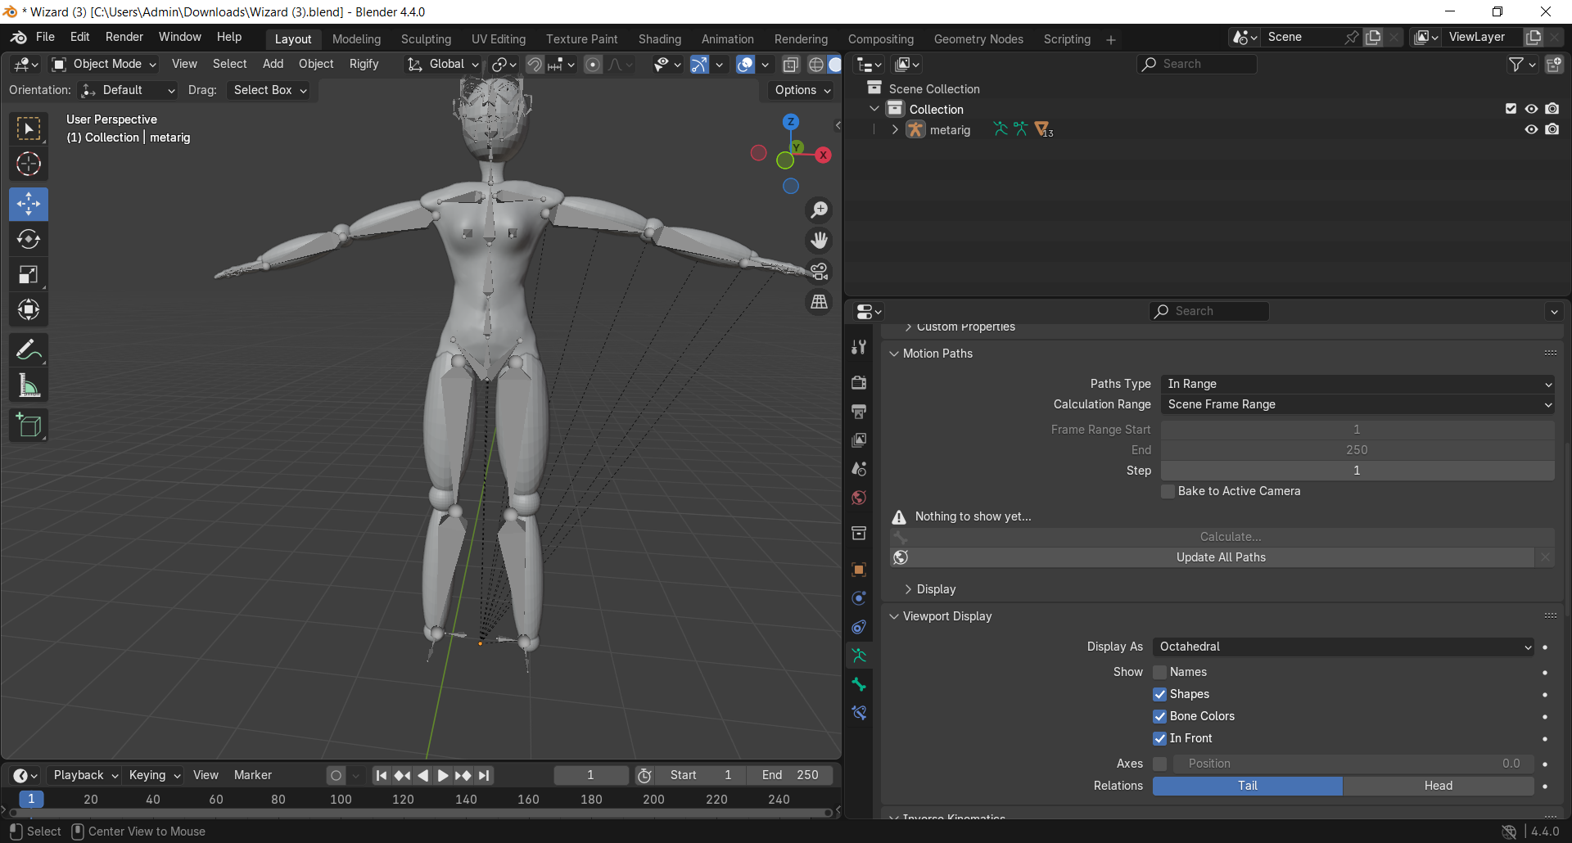Toggle Collection exclude checkbox in outliner
The height and width of the screenshot is (843, 1572).
click(1511, 109)
